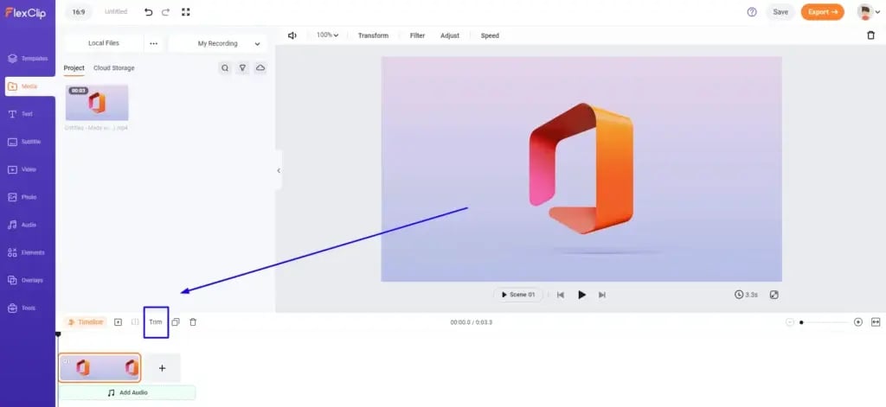The width and height of the screenshot is (886, 407).
Task: Adjust the timeline zoom slider
Action: point(822,322)
